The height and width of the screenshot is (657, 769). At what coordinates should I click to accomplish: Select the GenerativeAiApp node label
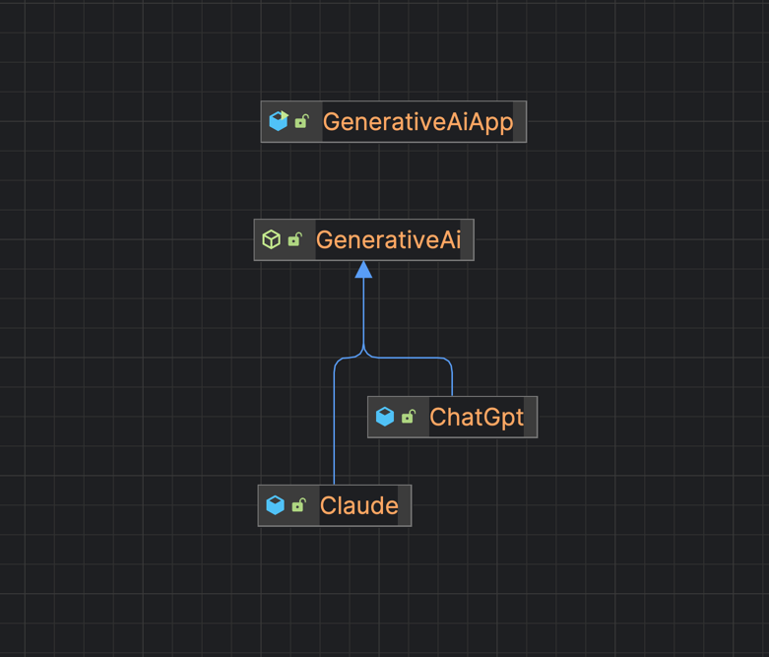(x=417, y=122)
